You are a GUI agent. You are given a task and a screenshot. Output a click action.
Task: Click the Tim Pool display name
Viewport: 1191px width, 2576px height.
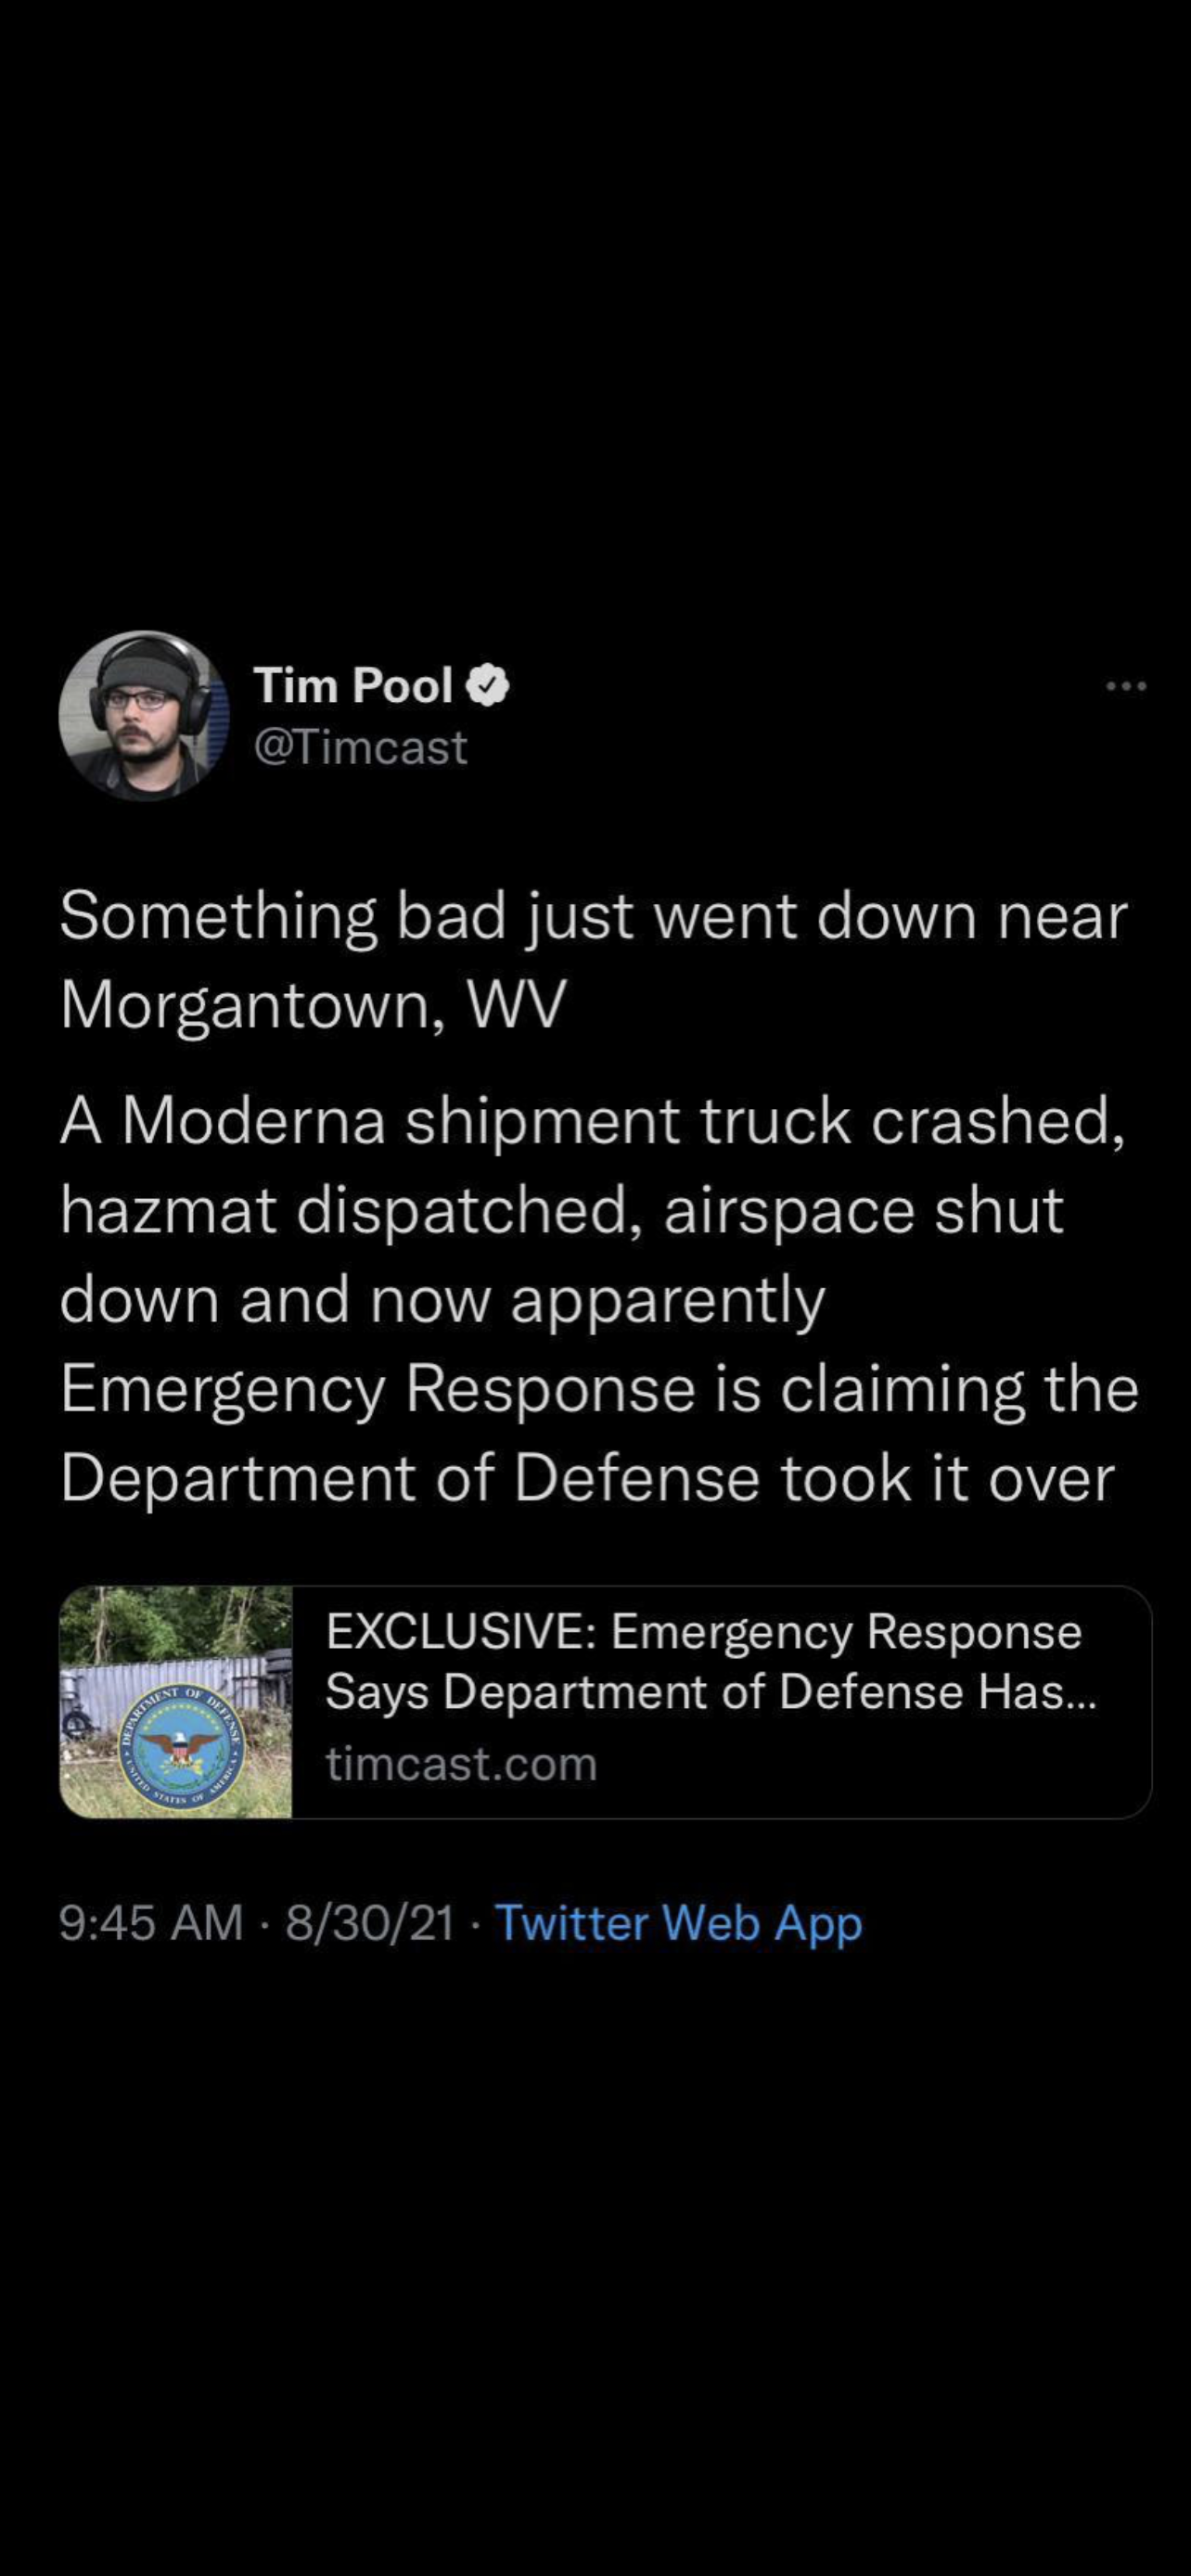(354, 686)
